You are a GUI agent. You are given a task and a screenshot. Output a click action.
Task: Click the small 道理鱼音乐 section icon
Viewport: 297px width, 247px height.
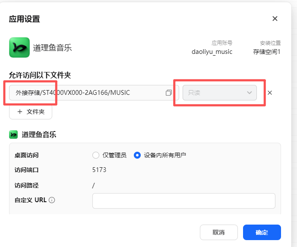click(13, 134)
